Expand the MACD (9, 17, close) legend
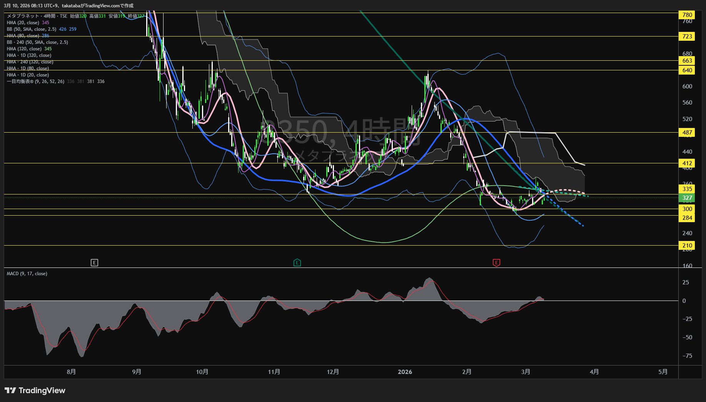The height and width of the screenshot is (402, 706). (27, 274)
